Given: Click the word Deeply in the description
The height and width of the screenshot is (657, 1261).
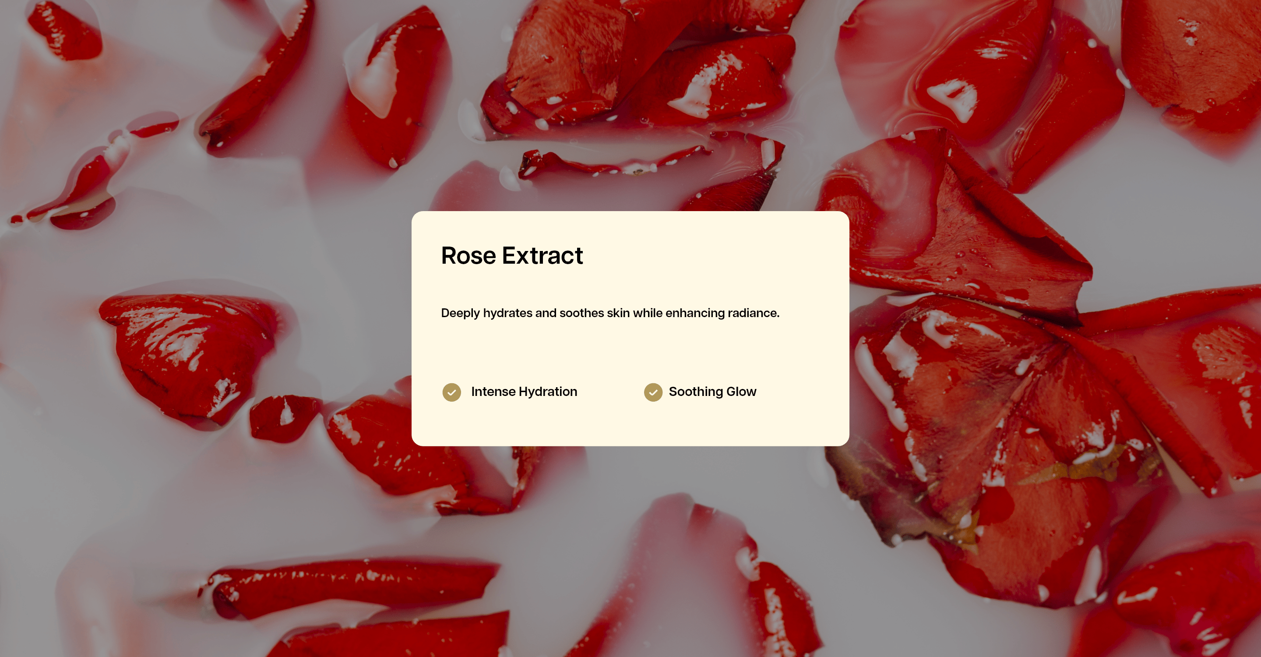Looking at the screenshot, I should [x=460, y=313].
